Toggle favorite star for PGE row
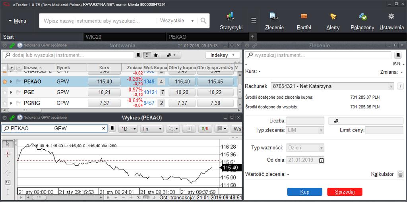The height and width of the screenshot is (202, 407). (x=4, y=92)
